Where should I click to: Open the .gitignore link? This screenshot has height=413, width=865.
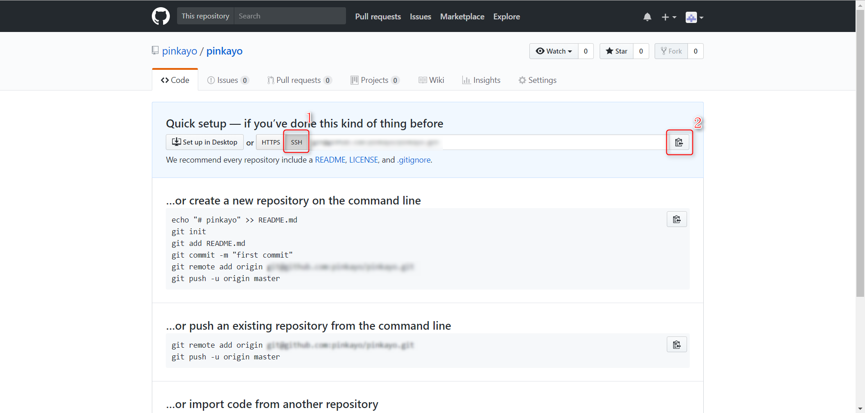tap(414, 160)
